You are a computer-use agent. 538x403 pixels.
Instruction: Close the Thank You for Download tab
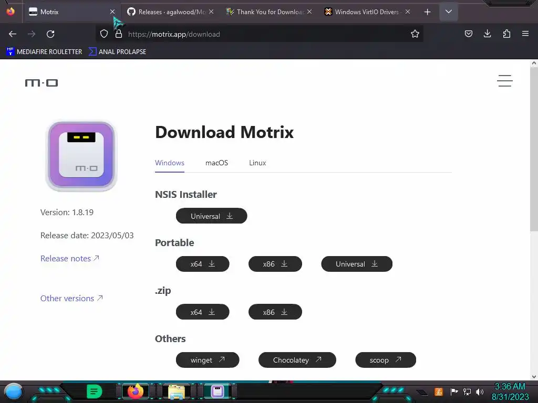pyautogui.click(x=309, y=12)
